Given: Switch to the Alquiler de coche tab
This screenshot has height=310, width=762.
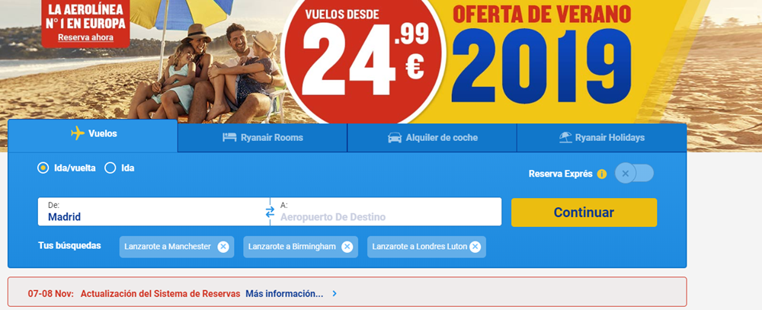Looking at the screenshot, I should (432, 138).
